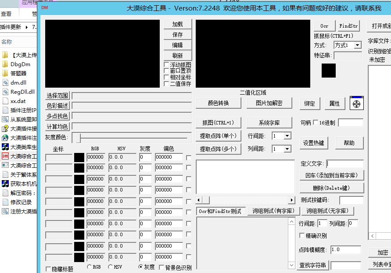Click the 点阵模糊度 input field showing 1.0
This screenshot has width=391, height=273.
pyautogui.click(x=346, y=250)
